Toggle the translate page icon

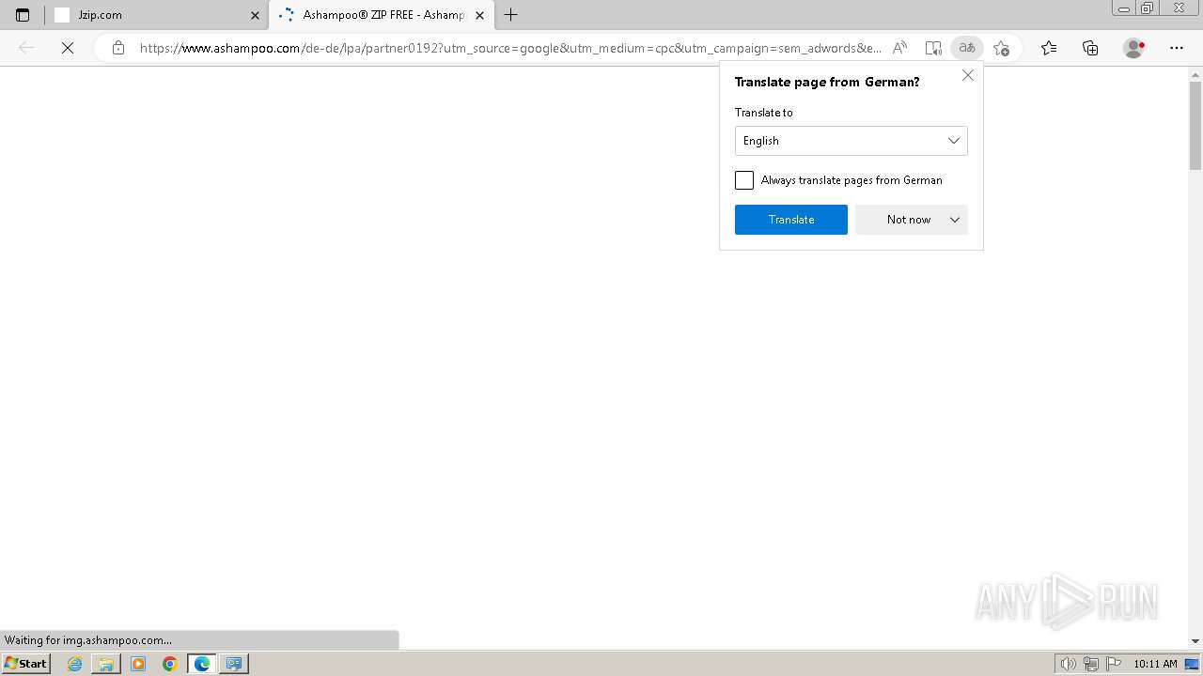tap(967, 48)
